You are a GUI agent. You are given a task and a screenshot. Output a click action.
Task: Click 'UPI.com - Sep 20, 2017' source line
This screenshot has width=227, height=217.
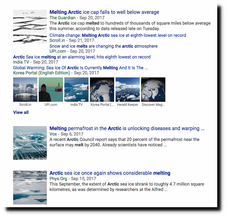click(x=72, y=51)
